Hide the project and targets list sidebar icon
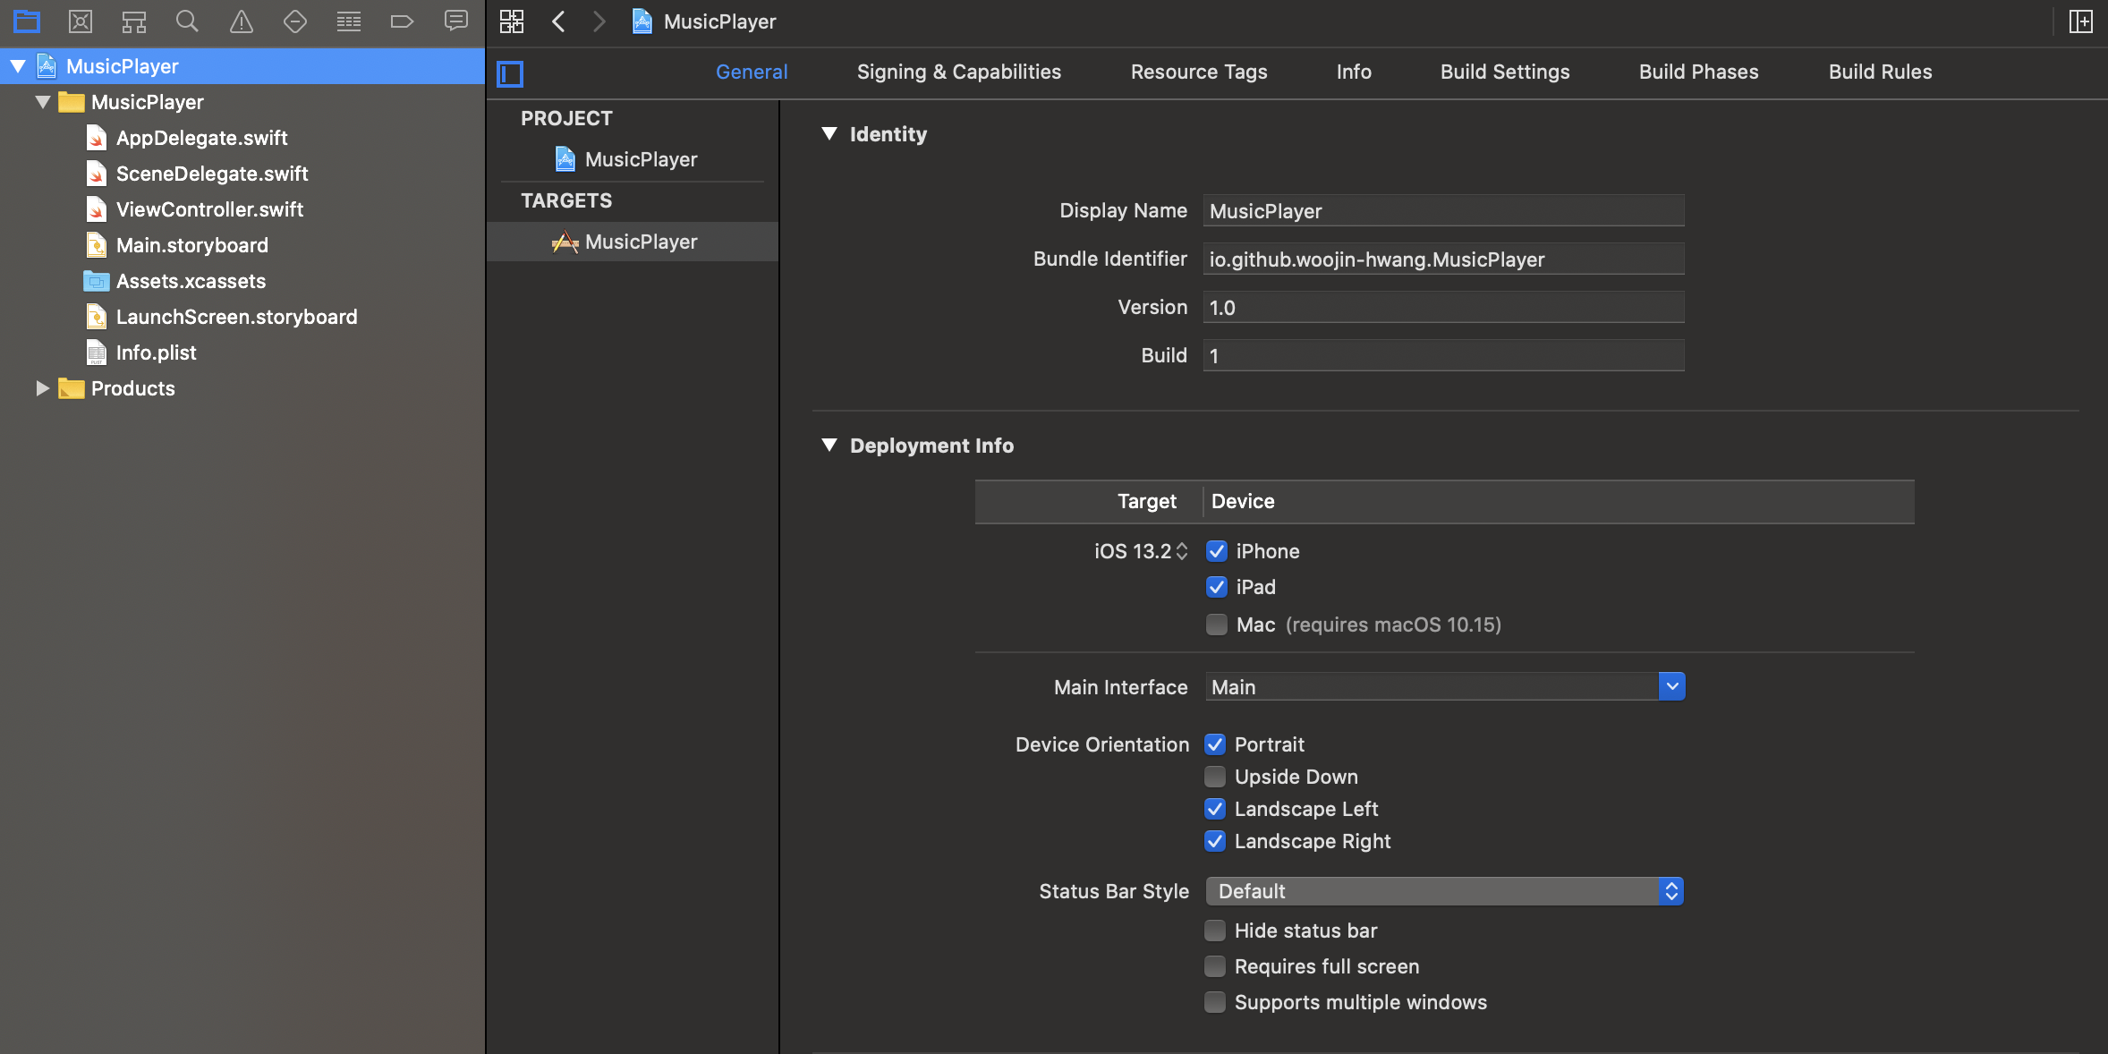The height and width of the screenshot is (1054, 2108). click(x=510, y=73)
